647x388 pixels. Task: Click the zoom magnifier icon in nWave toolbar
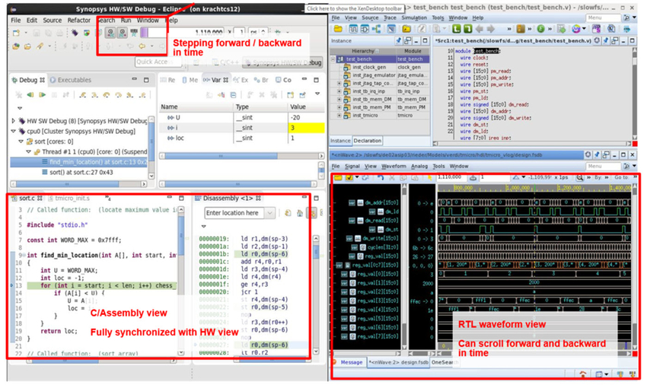click(579, 177)
